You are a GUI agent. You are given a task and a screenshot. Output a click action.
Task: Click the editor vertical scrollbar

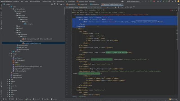coord(177,30)
